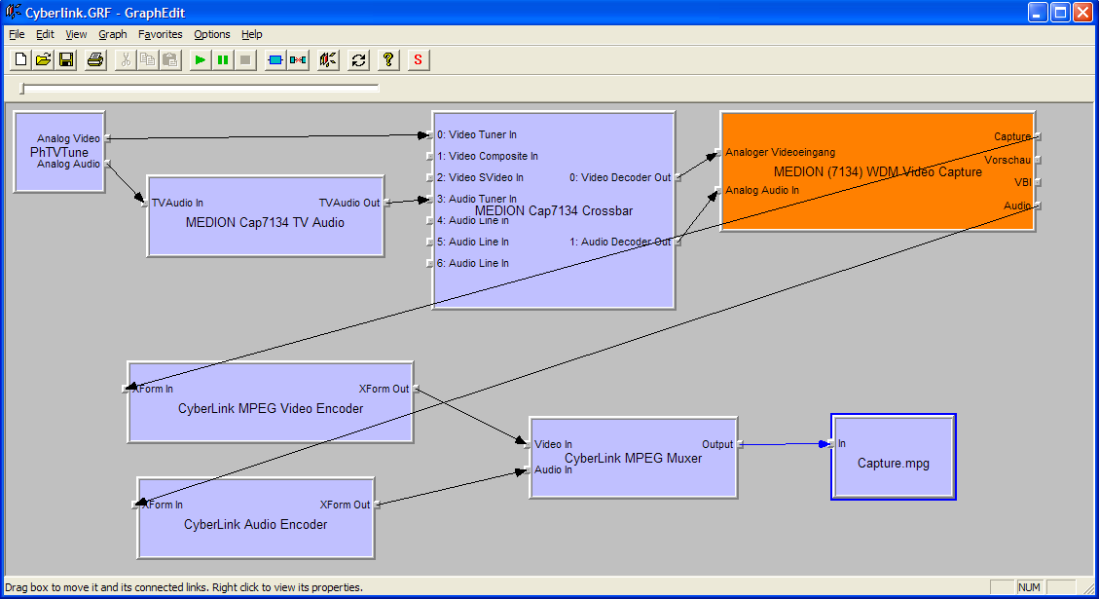
Task: Click the yellow question mark help icon
Action: [x=388, y=60]
